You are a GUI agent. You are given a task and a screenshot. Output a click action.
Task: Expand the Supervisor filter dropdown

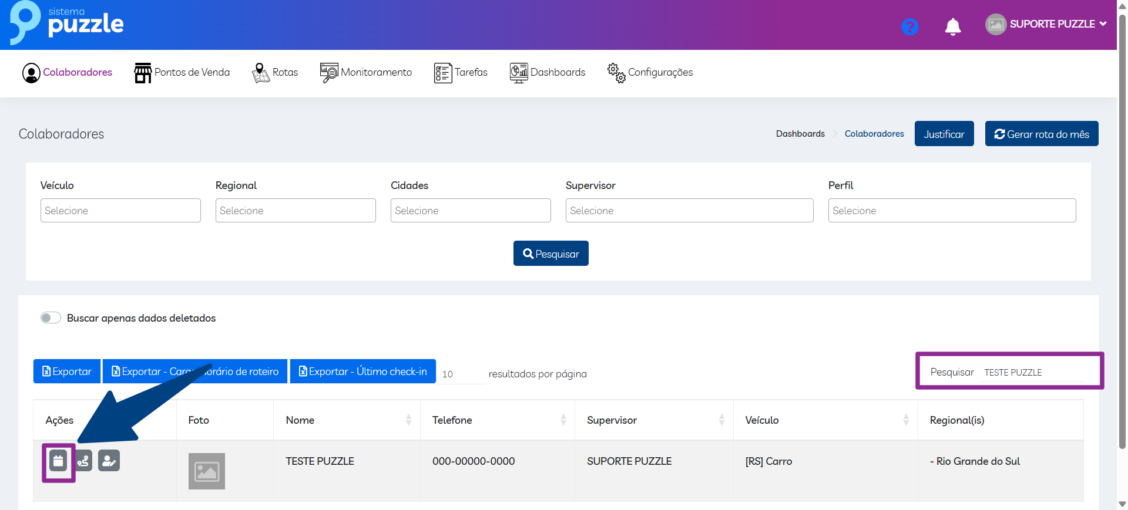(689, 211)
